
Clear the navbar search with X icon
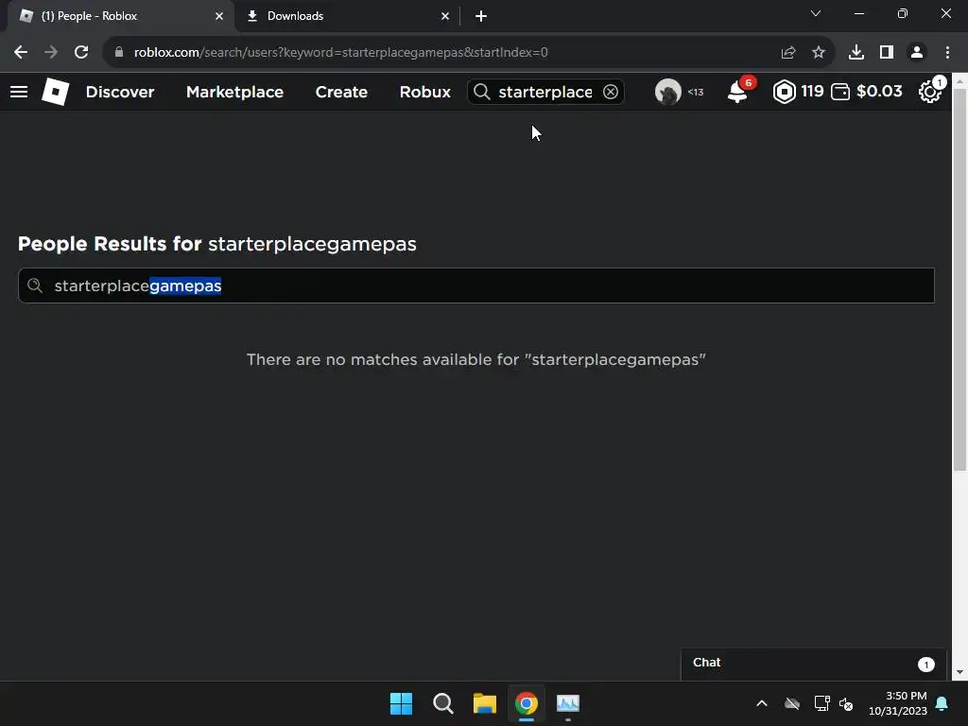(611, 92)
